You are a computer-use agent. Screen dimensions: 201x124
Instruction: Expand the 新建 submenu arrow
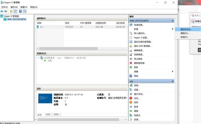(x=172, y=29)
